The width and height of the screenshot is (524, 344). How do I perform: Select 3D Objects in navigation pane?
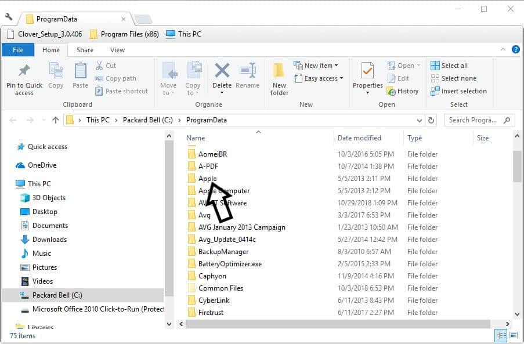click(43, 198)
